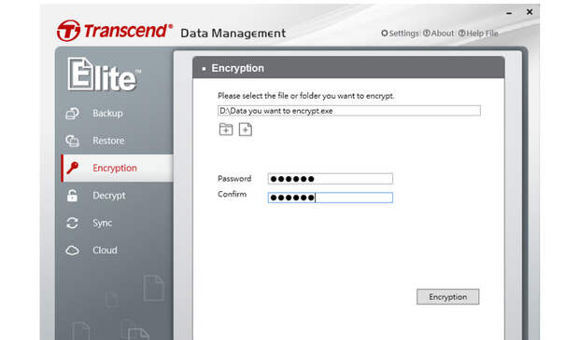Open the About link
Screen dimensions: 579x340
pos(438,34)
